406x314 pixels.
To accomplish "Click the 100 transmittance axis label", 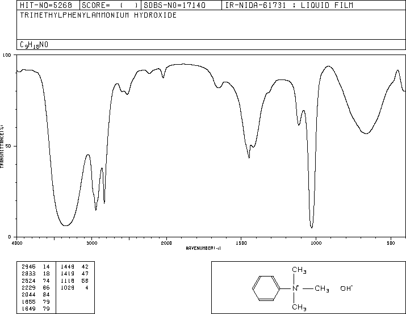I will 7,55.
